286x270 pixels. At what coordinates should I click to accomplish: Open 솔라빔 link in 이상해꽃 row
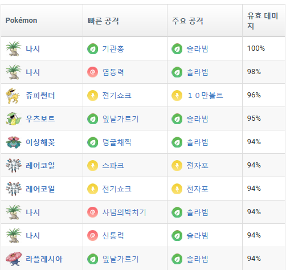tap(197, 142)
